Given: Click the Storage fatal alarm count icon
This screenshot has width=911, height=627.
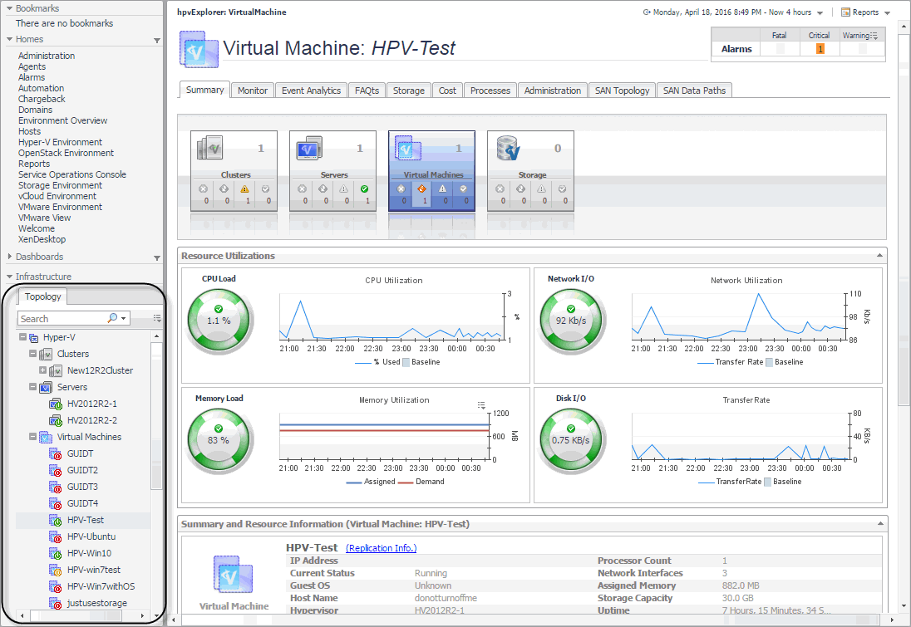Looking at the screenshot, I should (500, 189).
